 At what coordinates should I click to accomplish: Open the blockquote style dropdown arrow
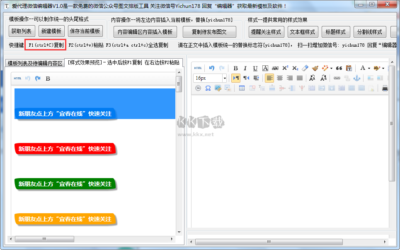tap(330, 68)
